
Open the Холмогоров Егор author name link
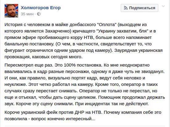pos(41,8)
